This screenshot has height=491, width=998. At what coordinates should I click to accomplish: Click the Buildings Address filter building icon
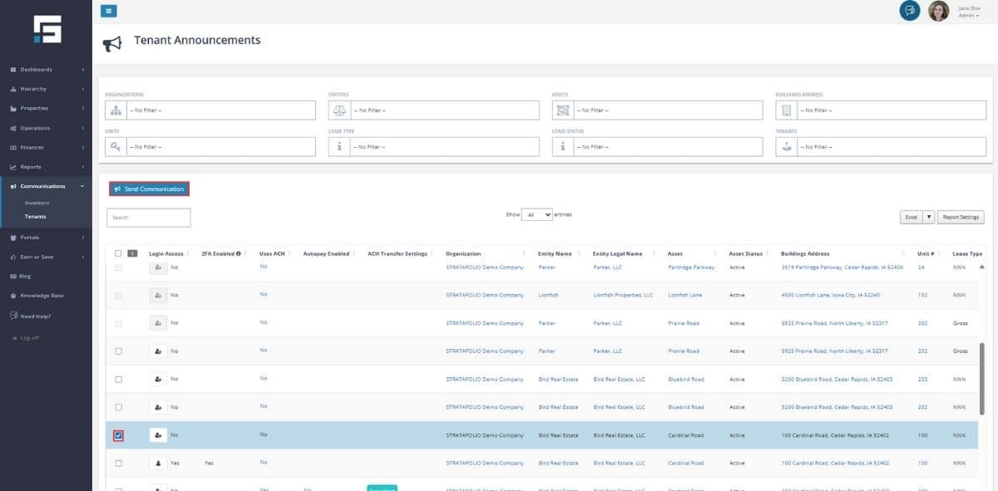pos(786,110)
